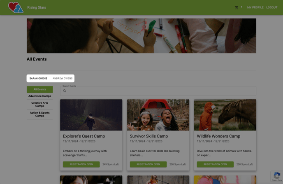The image size is (283, 184).
Task: Open the Survivor Skills Camp tent image
Action: (x=158, y=115)
